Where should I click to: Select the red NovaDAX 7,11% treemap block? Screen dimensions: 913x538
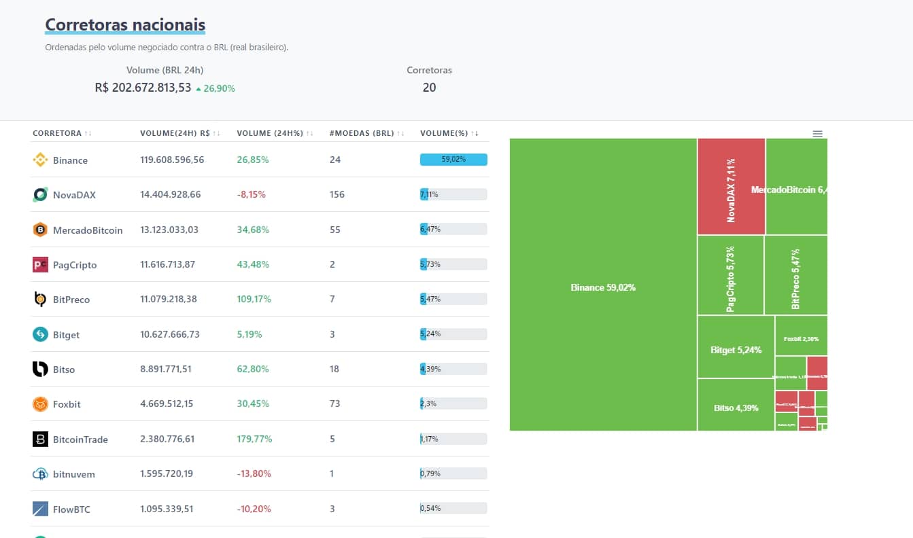point(731,187)
